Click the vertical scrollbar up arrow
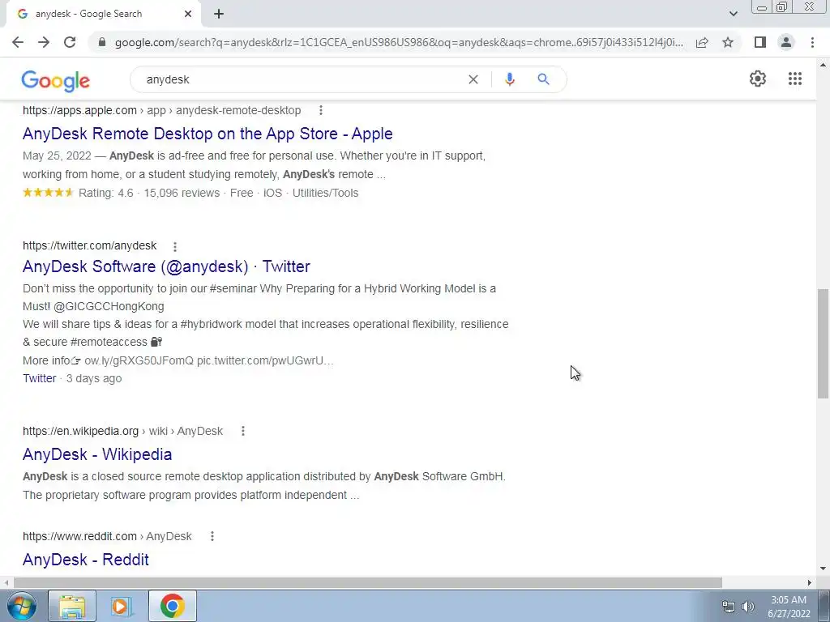Viewport: 830px width, 622px height. point(823,65)
